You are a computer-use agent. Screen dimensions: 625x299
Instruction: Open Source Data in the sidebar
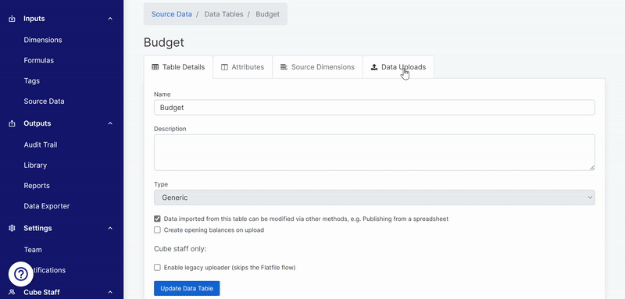click(x=44, y=101)
